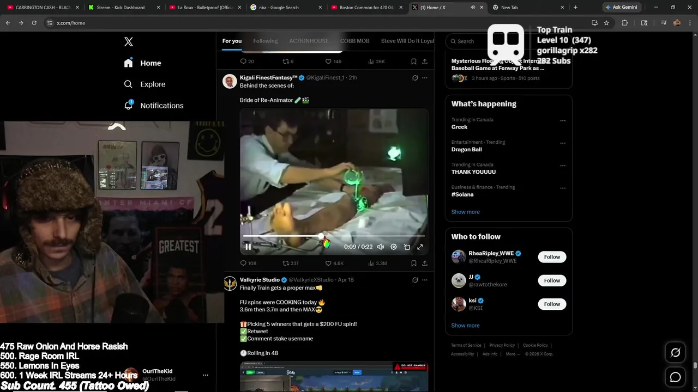Expand the footer More menu
This screenshot has width=698, height=392.
pyautogui.click(x=512, y=354)
